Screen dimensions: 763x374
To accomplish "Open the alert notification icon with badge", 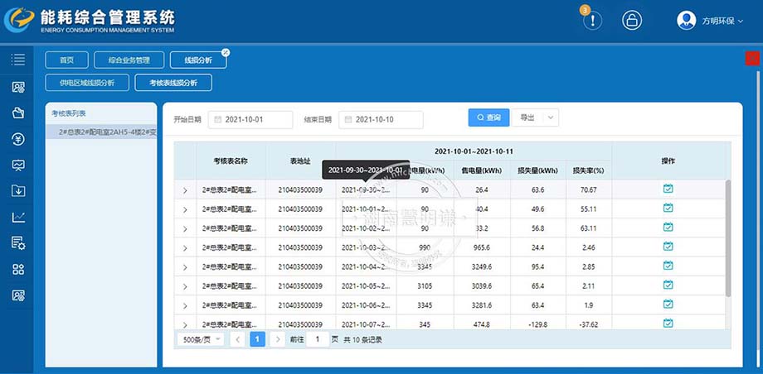I will (592, 21).
